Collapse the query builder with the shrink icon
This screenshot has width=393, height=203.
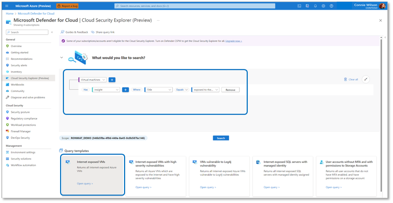point(366,79)
